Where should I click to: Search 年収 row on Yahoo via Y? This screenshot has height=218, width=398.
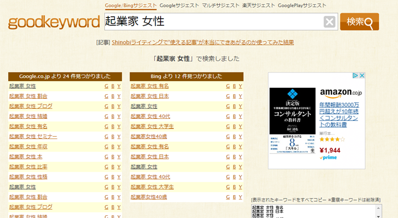[119, 147]
